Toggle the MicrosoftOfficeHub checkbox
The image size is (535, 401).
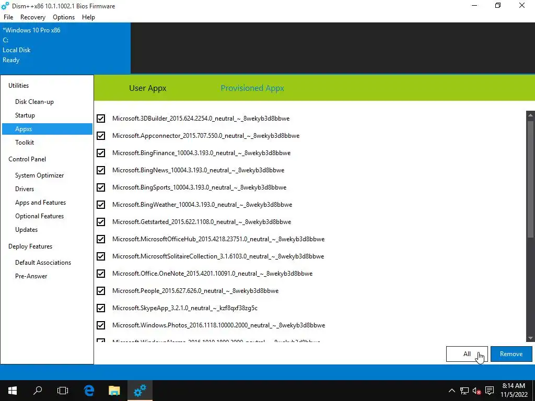(101, 239)
